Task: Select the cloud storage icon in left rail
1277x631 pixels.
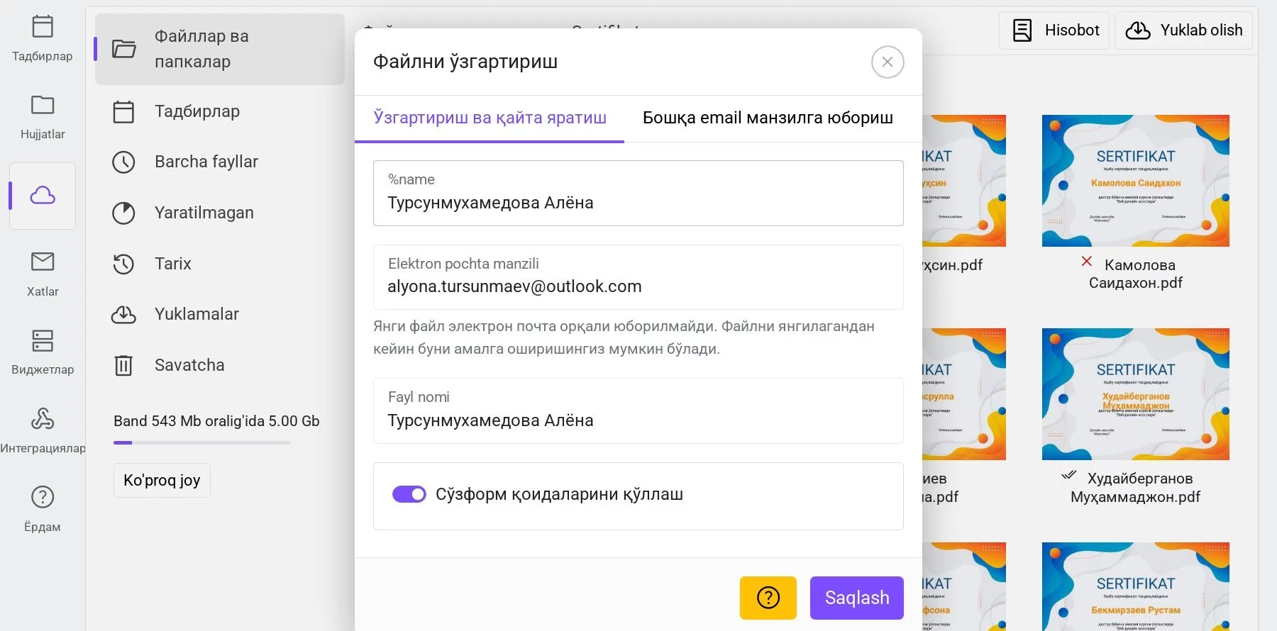Action: point(43,196)
